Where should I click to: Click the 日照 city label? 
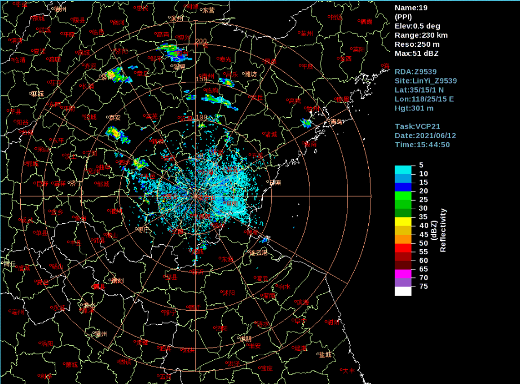275,182
